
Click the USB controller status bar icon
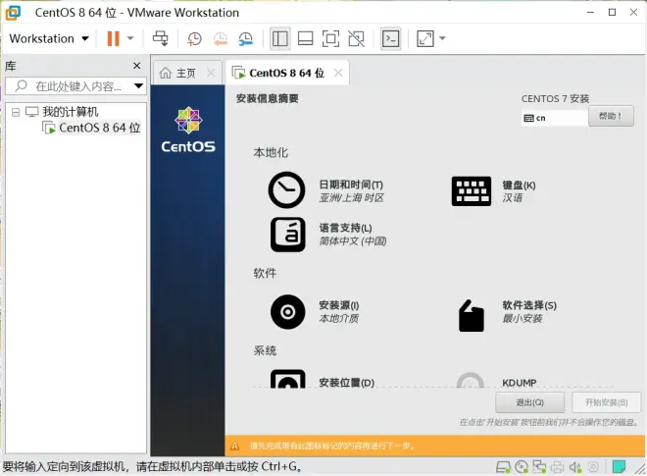pyautogui.click(x=593, y=467)
